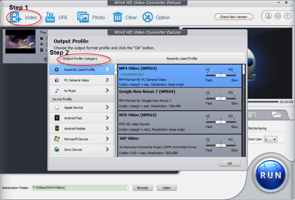Expand Recently Used Profile chevron
The image size is (295, 200).
pos(107,69)
